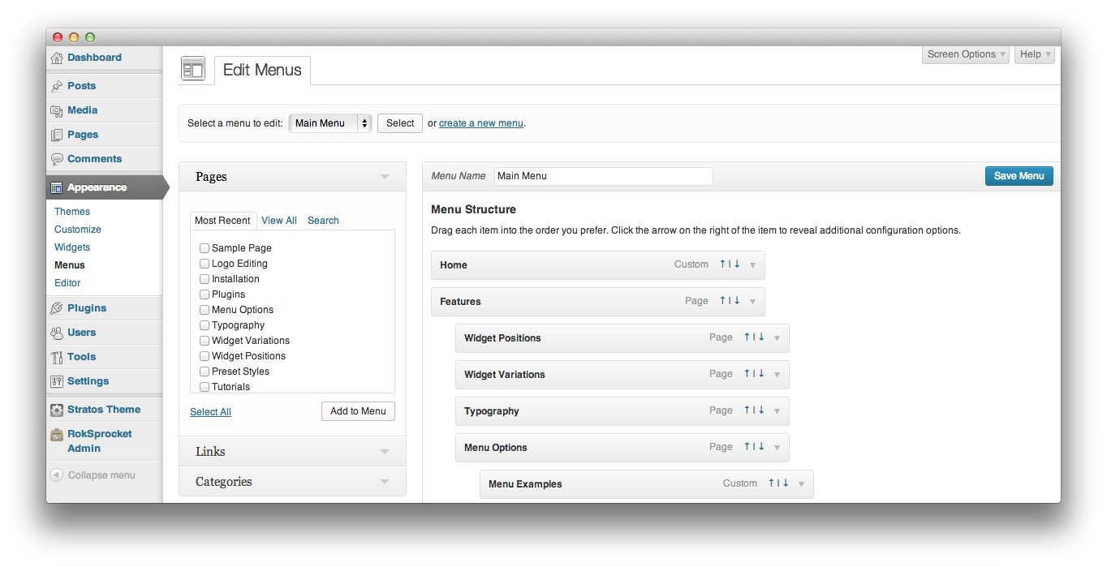The width and height of the screenshot is (1107, 567).
Task: Click the Plugins plug icon
Action: [57, 308]
